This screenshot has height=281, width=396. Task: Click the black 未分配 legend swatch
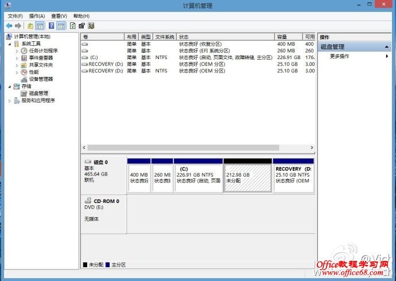click(85, 264)
